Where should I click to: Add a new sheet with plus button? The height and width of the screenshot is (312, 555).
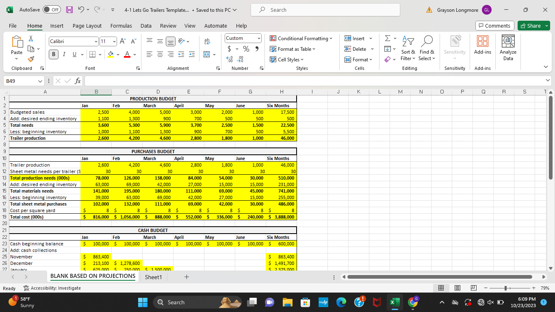coord(186,277)
